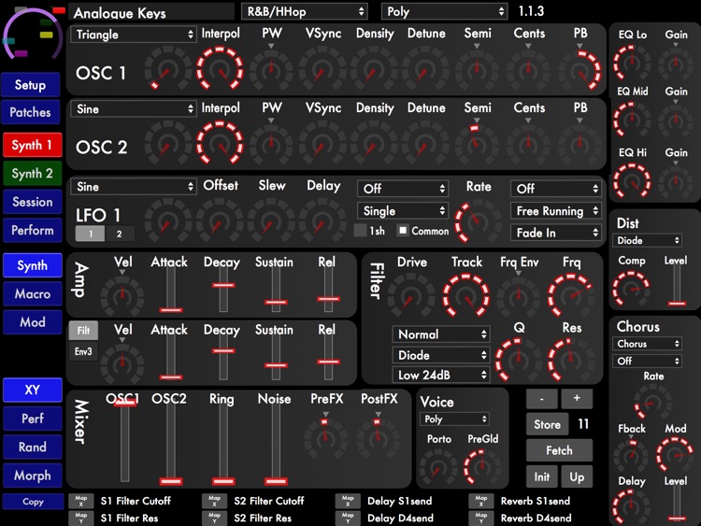Screen dimensions: 701x526
Task: Click the OSC 1 Interpol knob
Action: point(220,69)
